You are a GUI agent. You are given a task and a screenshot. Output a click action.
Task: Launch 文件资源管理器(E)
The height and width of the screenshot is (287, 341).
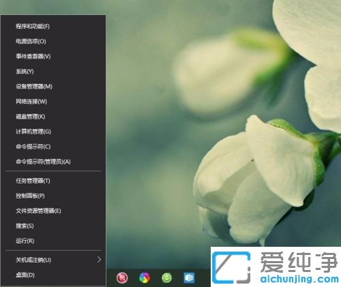[53, 211]
